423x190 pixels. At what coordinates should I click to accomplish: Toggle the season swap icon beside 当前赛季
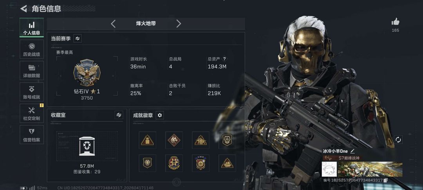(x=78, y=38)
